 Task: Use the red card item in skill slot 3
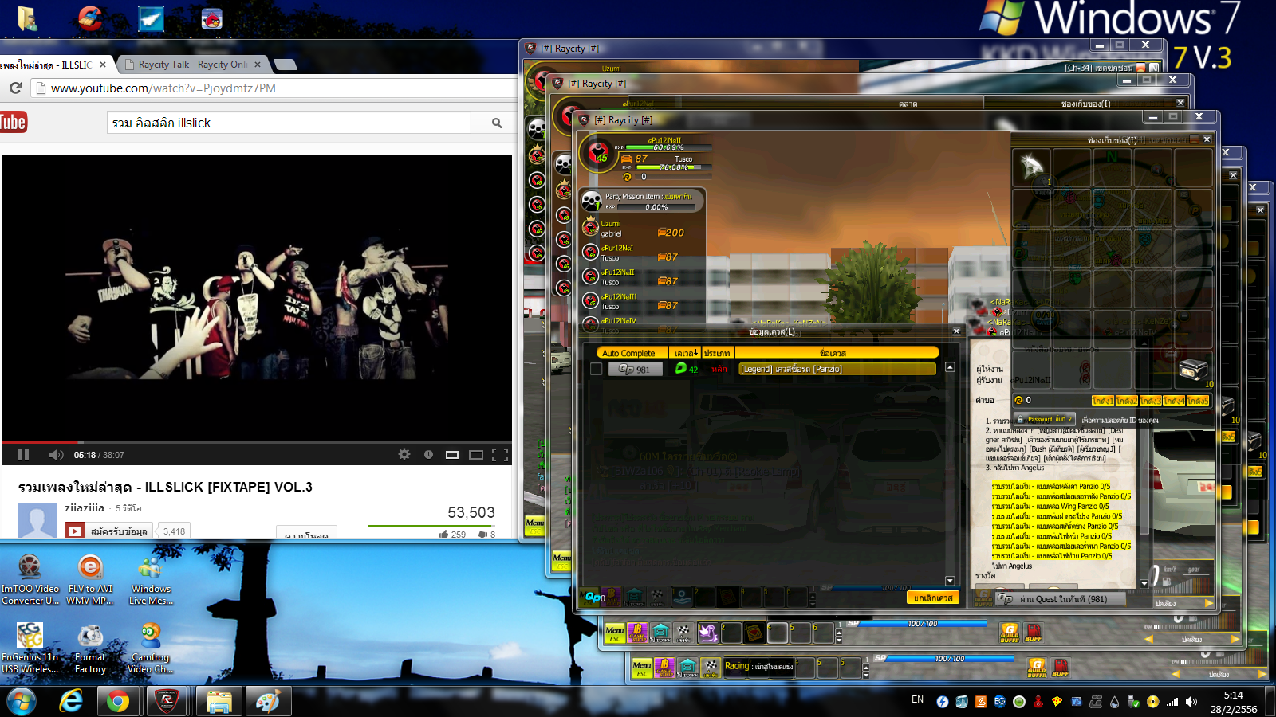coord(754,633)
